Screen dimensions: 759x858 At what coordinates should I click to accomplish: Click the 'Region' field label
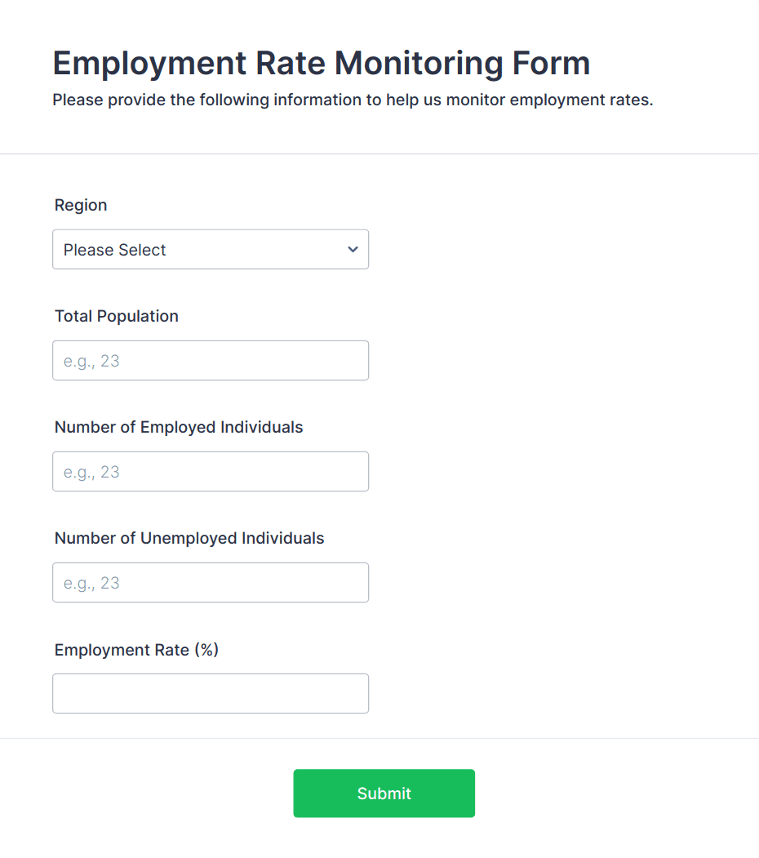[81, 206]
